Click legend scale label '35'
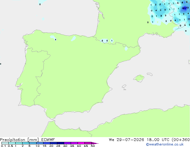Viewport: 190px width, 147px height. click(x=72, y=146)
